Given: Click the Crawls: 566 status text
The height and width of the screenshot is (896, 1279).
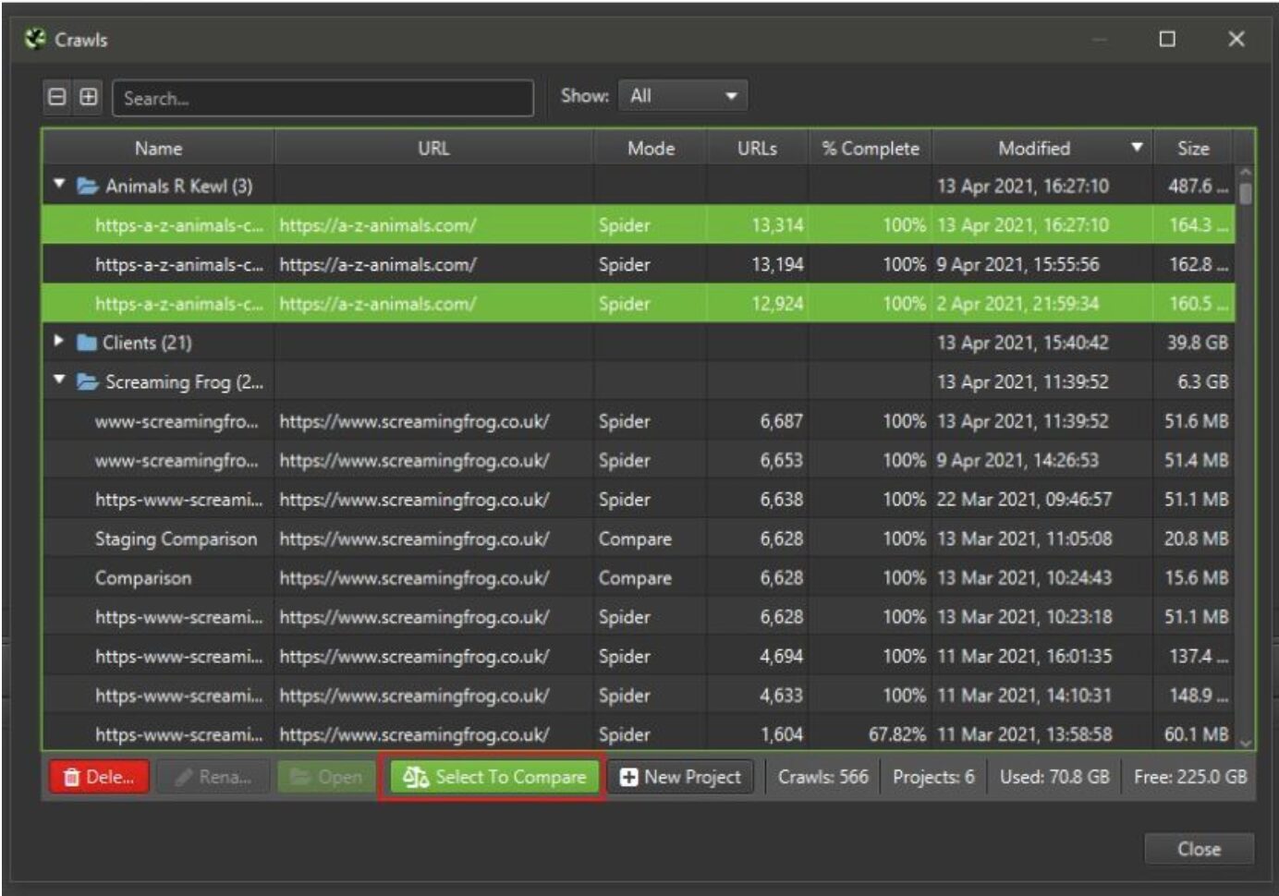Looking at the screenshot, I should 822,777.
